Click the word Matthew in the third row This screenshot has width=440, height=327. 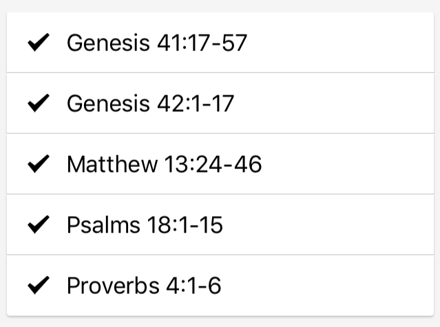[x=112, y=164]
